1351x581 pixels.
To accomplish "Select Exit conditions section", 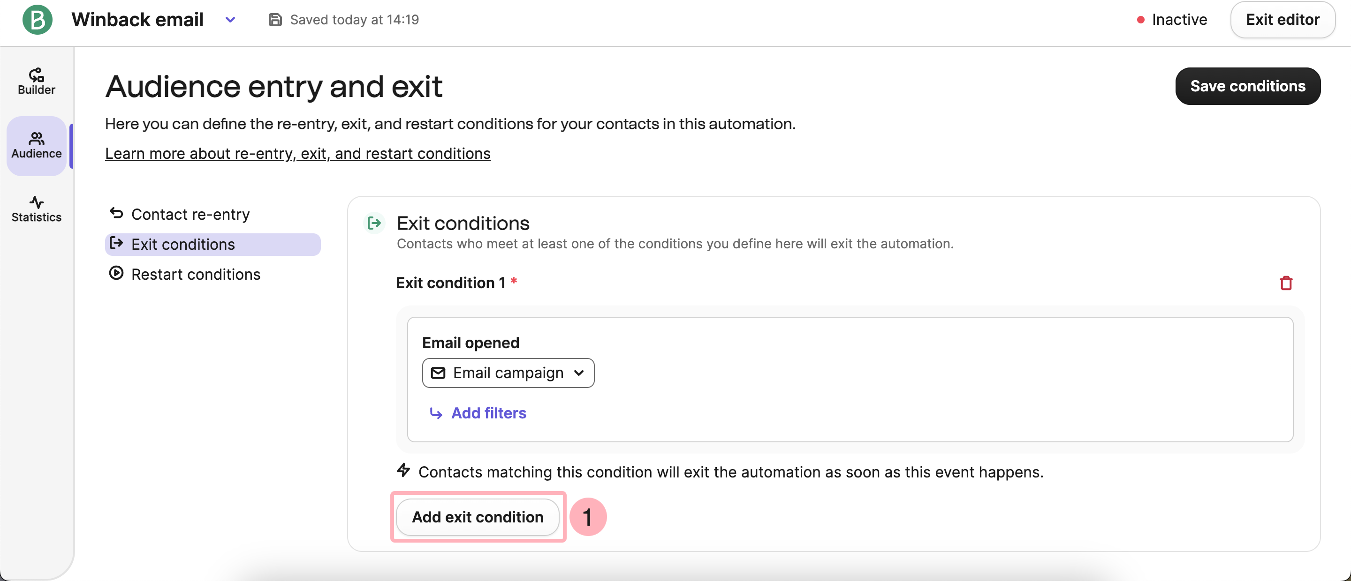I will tap(213, 244).
